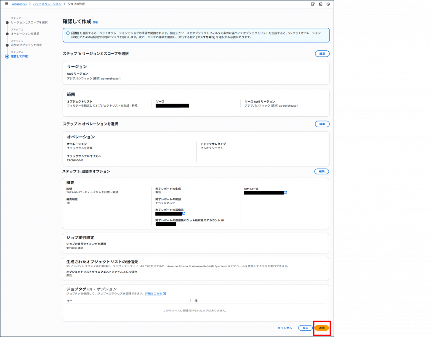
Task: Open the 情報 info link beside heading
Action: coord(95,22)
